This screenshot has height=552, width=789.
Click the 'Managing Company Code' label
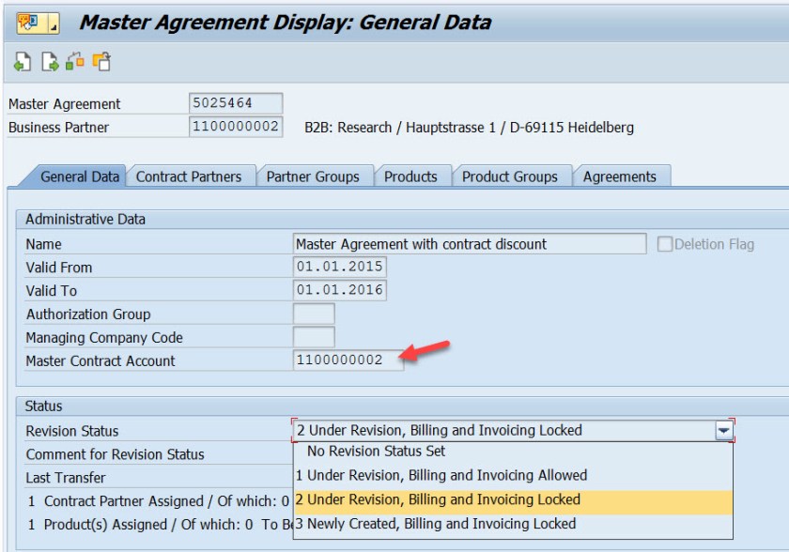point(104,338)
